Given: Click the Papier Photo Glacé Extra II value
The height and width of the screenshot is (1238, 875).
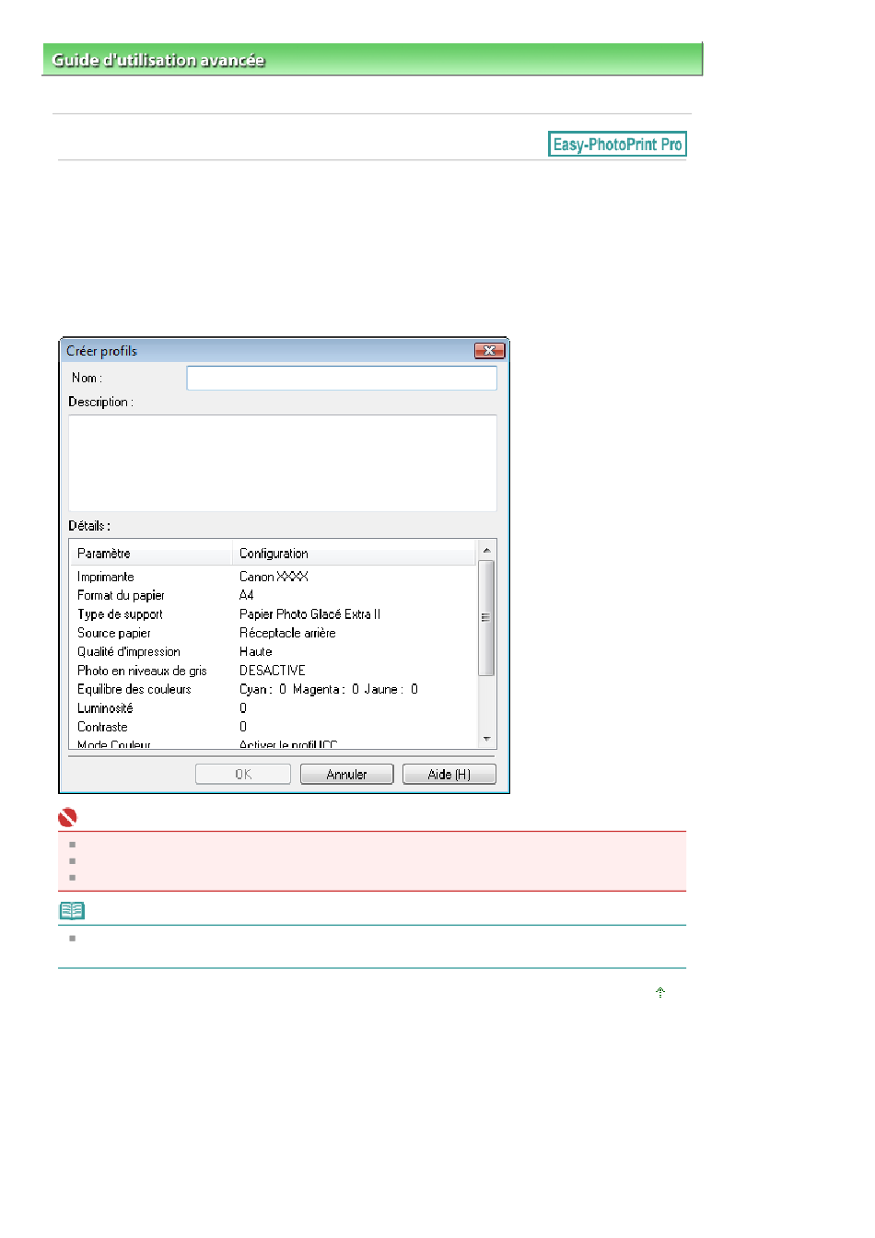Looking at the screenshot, I should coord(309,614).
